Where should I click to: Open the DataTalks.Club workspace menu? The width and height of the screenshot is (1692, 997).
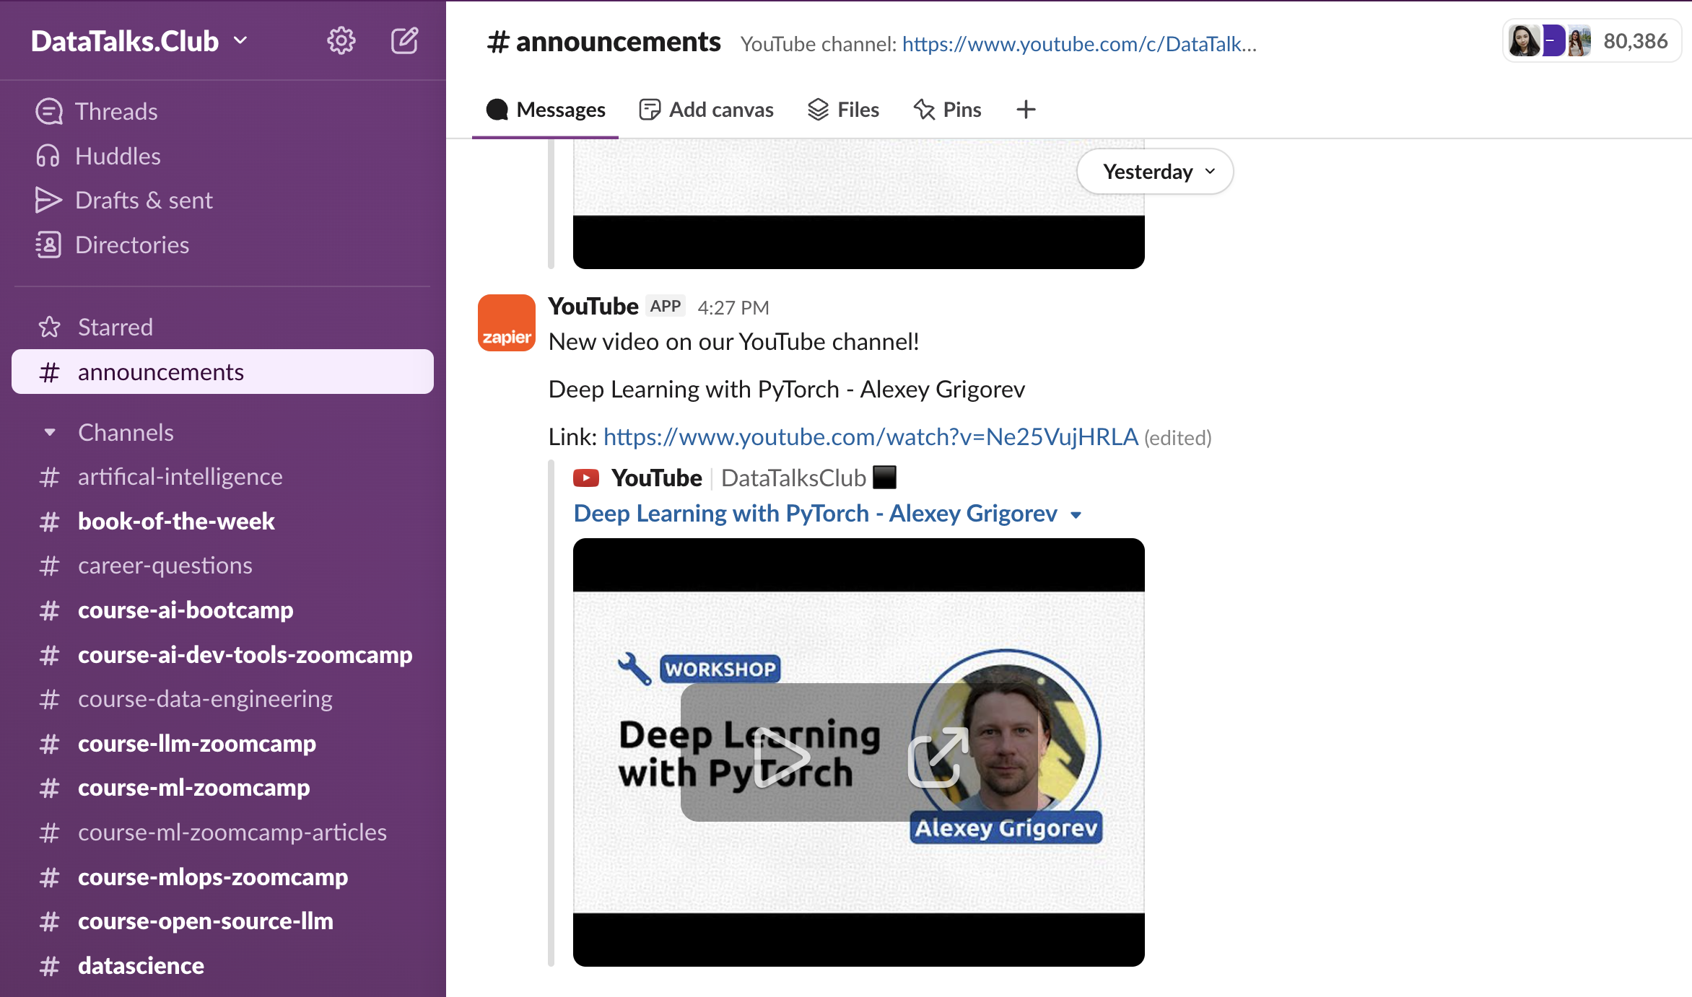137,40
